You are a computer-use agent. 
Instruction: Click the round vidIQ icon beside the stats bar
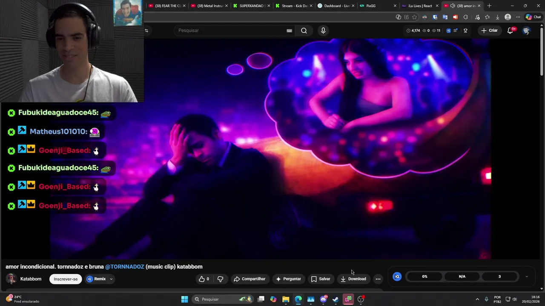[397, 277]
